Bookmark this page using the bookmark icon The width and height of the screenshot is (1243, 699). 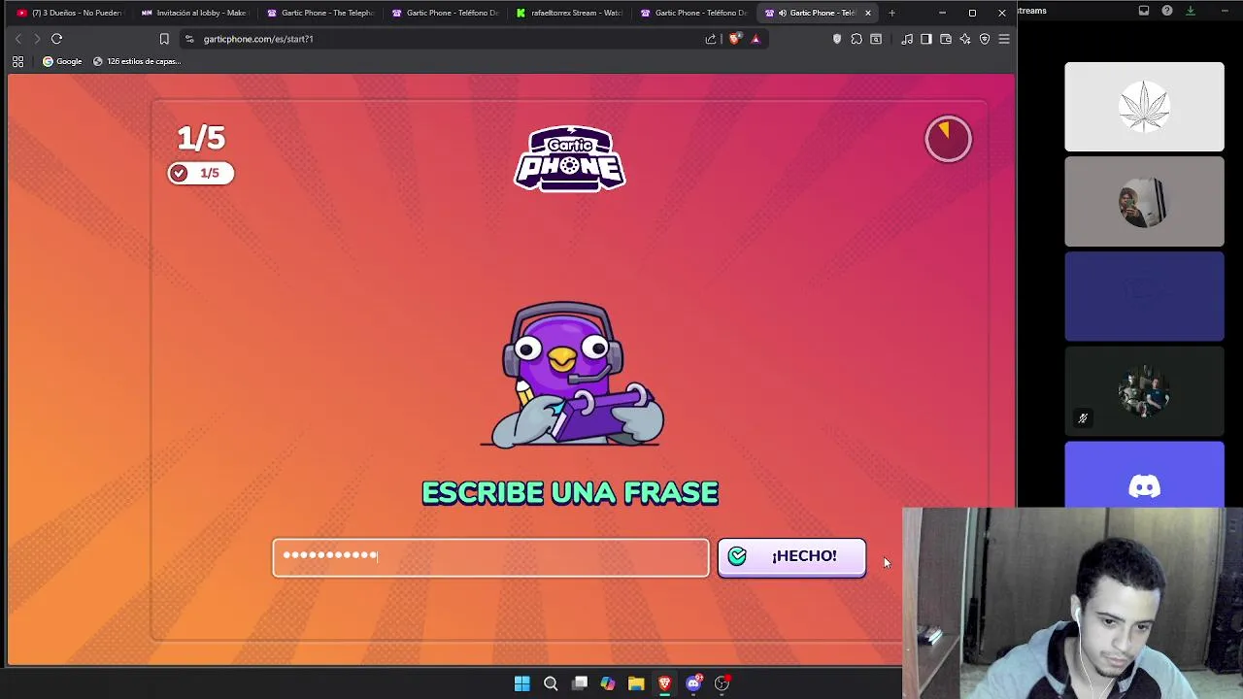164,39
